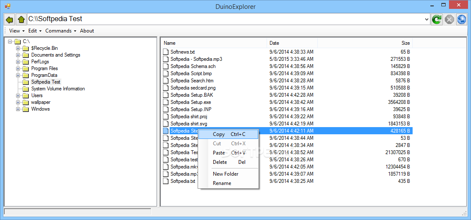This screenshot has width=471, height=220.
Task: Click the file icon of Softpedia Script.bmp
Action: pyautogui.click(x=166, y=73)
